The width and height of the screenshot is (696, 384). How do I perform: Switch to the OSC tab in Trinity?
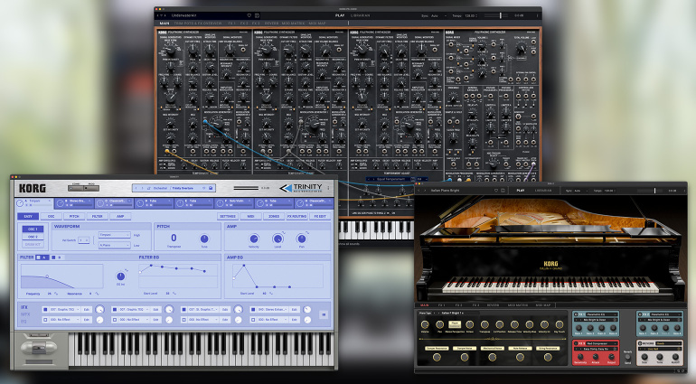point(51,216)
